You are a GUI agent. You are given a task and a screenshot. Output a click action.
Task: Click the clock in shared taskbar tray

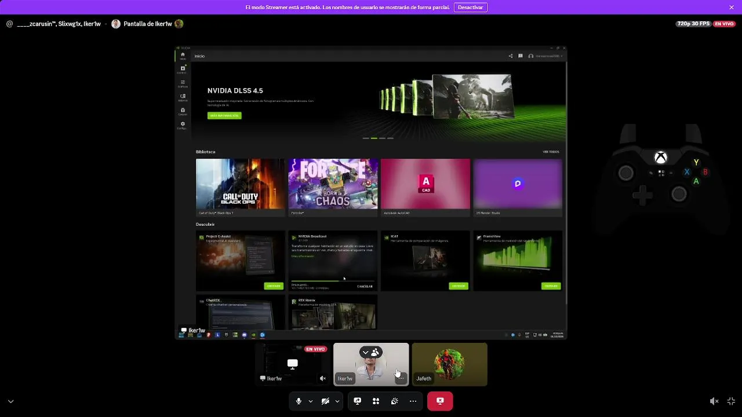click(x=558, y=335)
